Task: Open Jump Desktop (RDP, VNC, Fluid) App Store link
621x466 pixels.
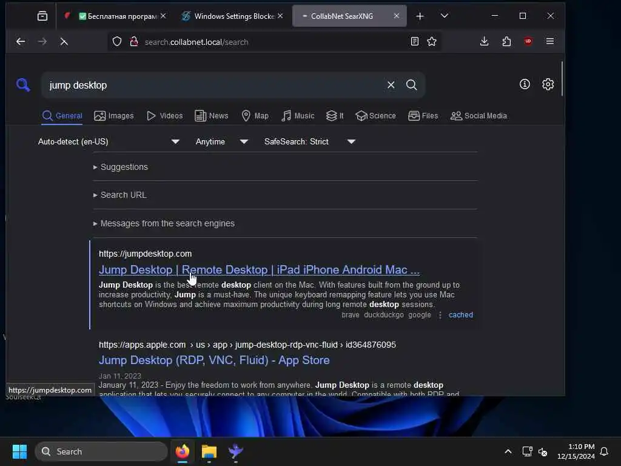Action: pos(214,360)
